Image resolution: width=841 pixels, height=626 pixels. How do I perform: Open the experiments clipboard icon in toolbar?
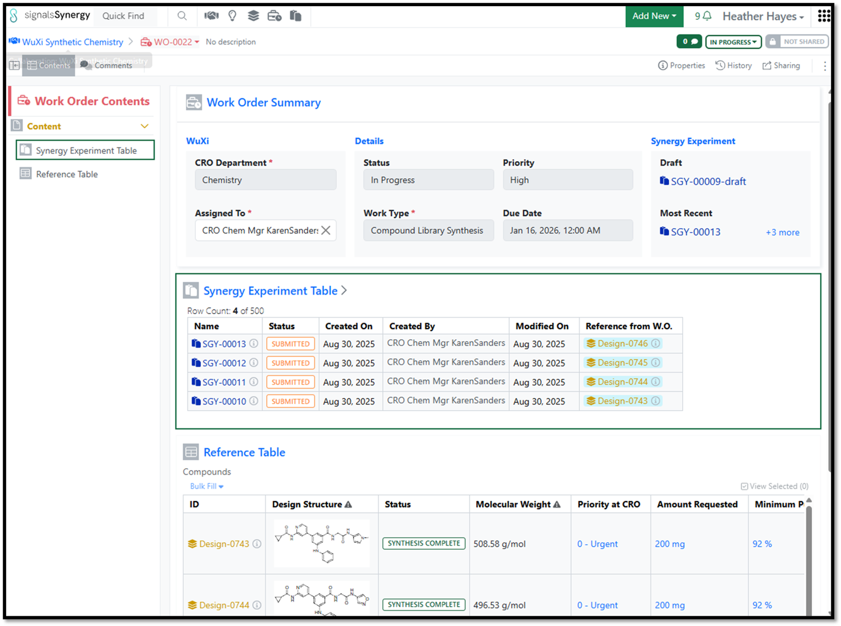pos(296,16)
